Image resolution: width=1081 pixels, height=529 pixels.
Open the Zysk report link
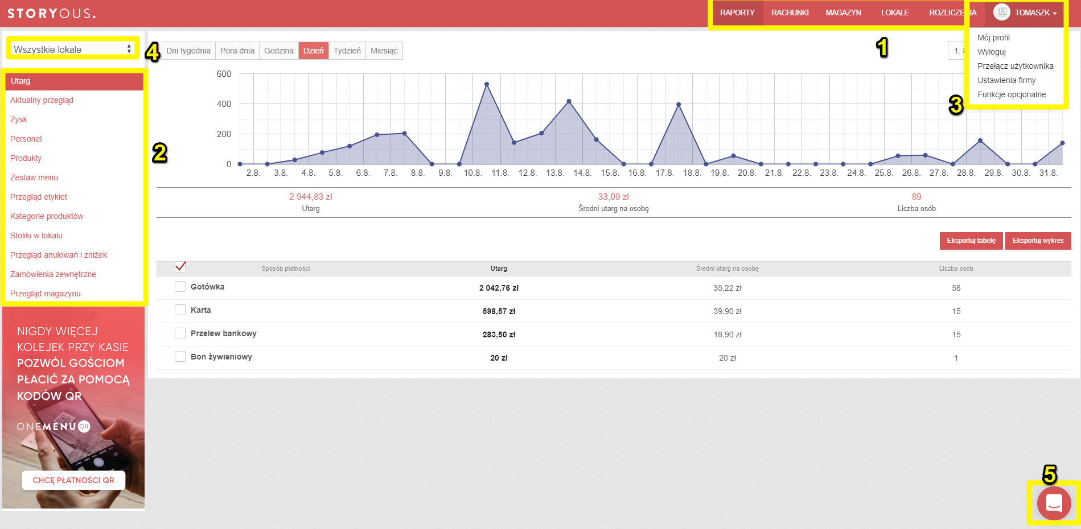tap(19, 119)
